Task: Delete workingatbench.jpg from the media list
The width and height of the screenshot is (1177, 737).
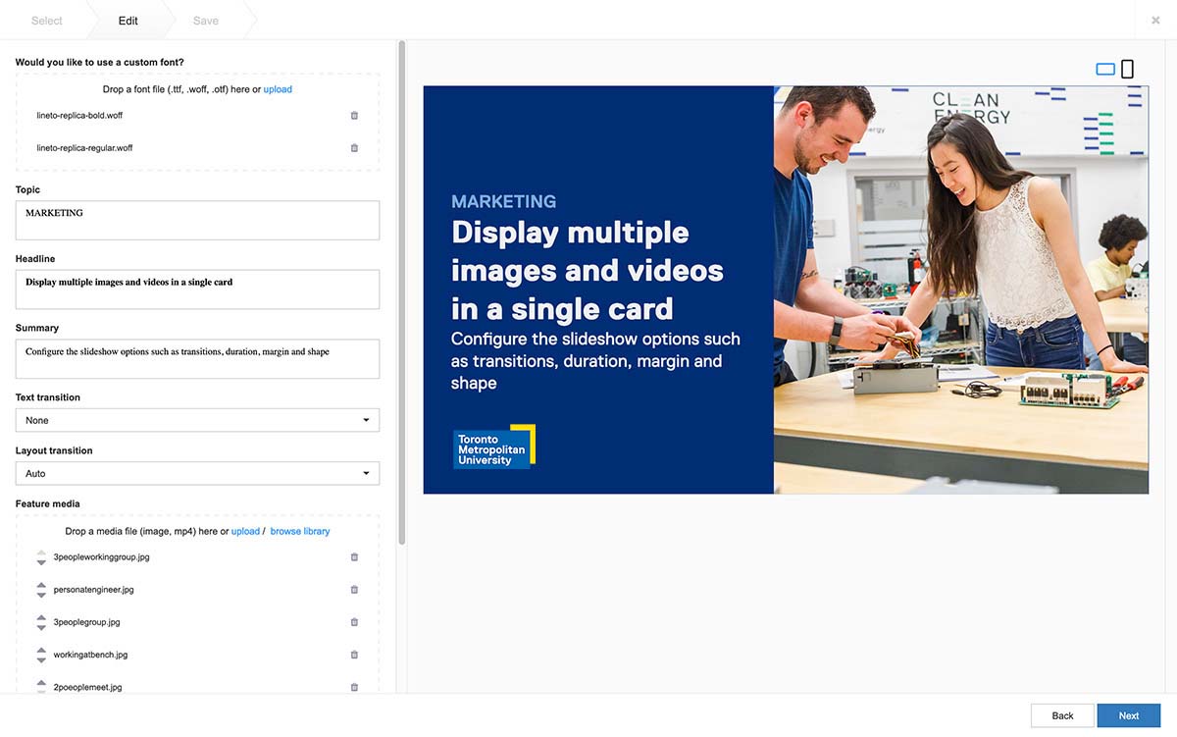Action: tap(354, 654)
